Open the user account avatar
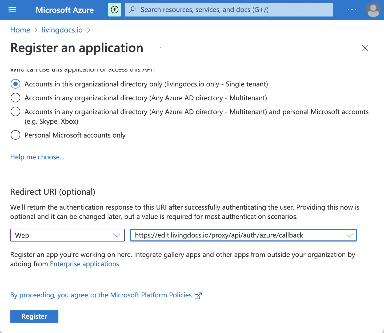This screenshot has width=384, height=333. click(373, 10)
